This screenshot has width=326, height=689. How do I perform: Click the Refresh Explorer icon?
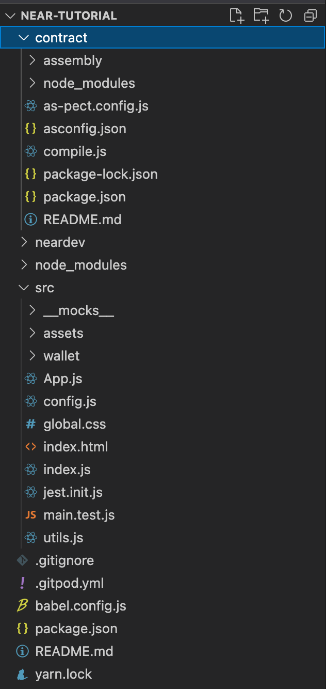click(285, 15)
